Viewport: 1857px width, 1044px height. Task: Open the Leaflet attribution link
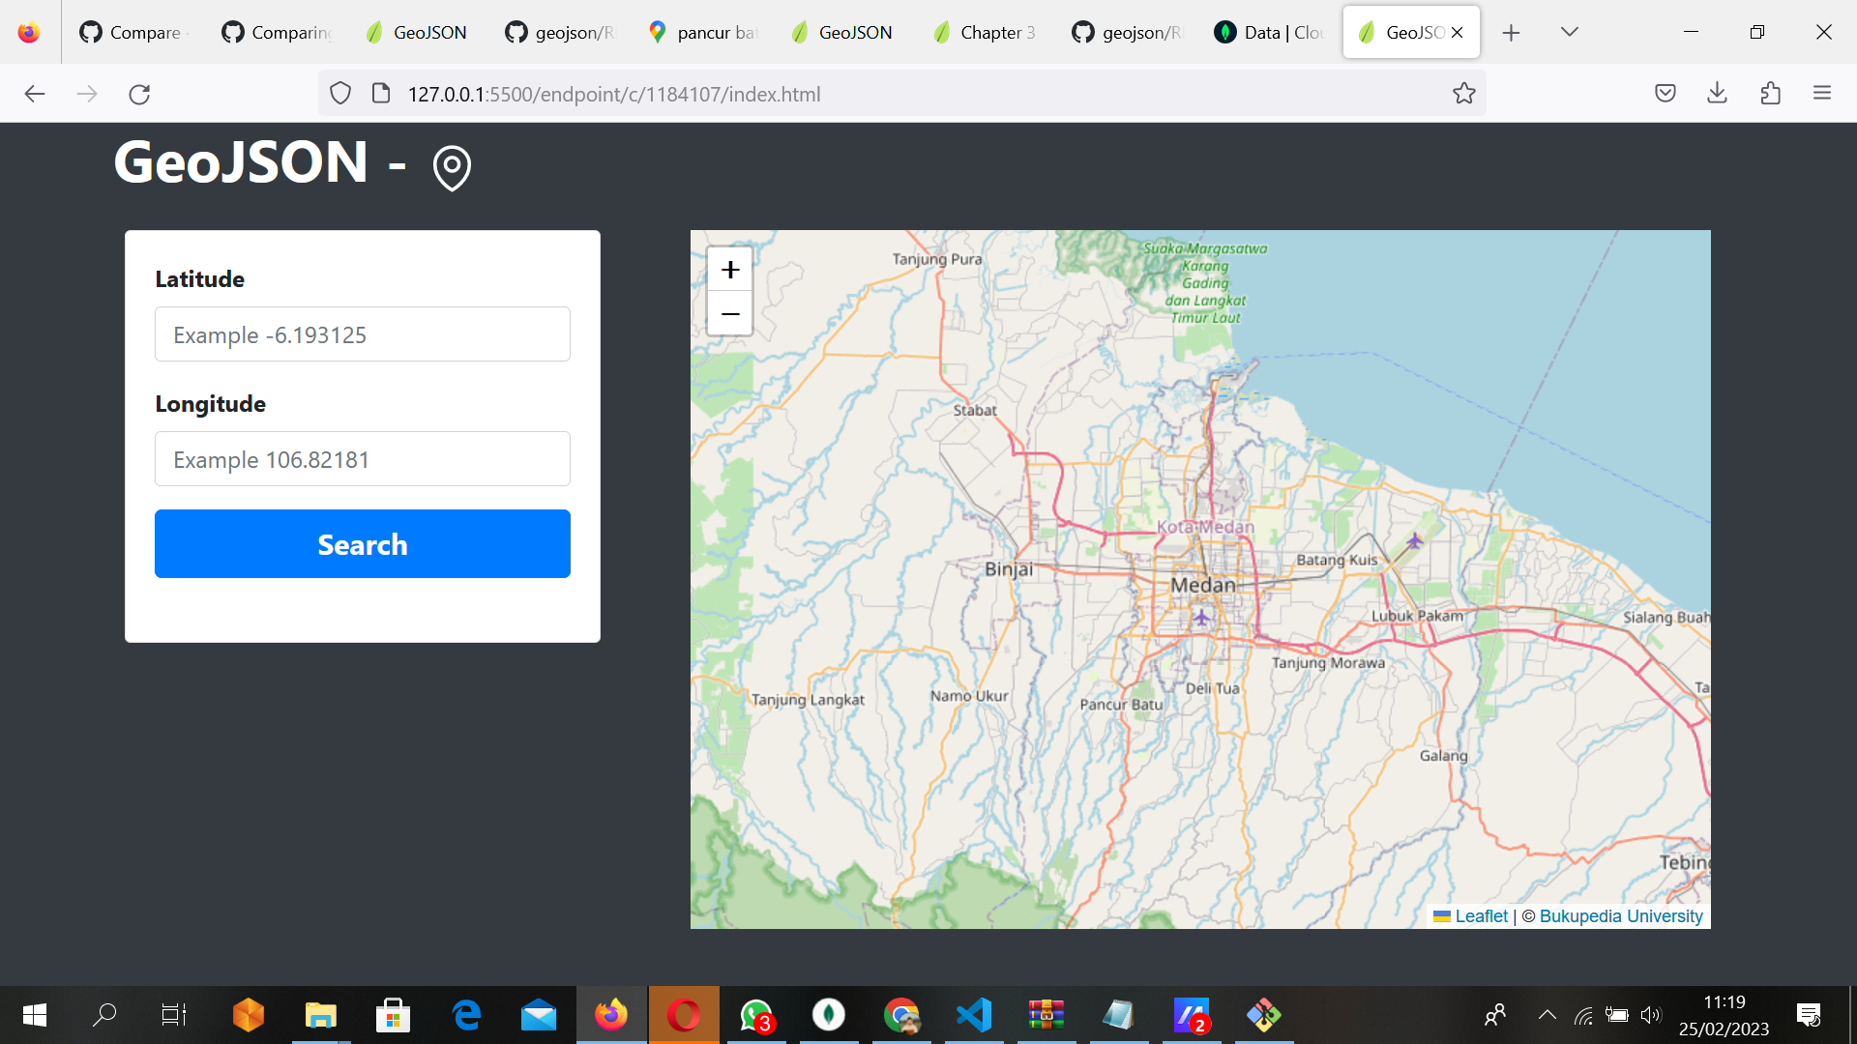tap(1480, 916)
